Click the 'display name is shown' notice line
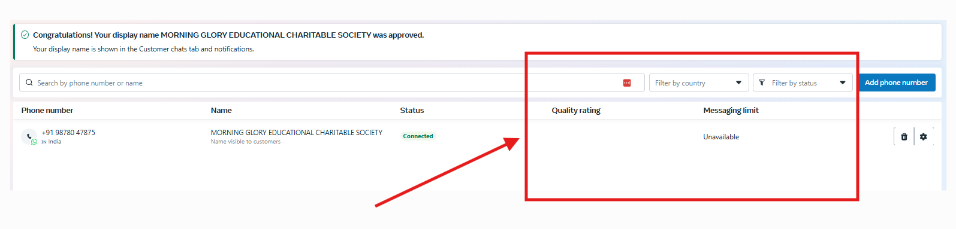 pos(143,49)
